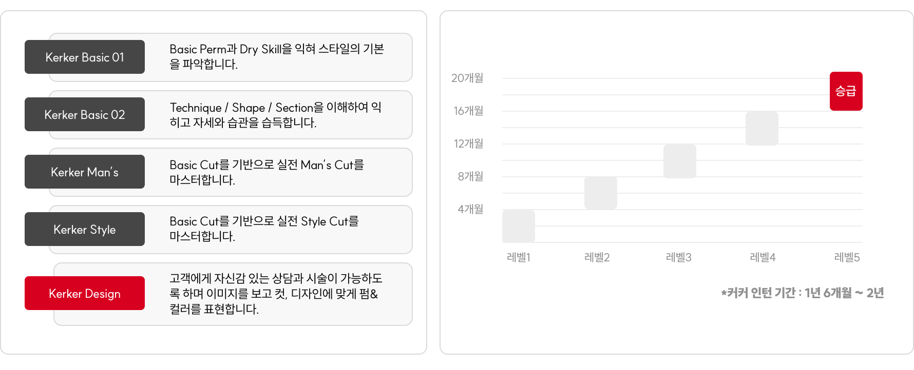Open the Kerker Man's course button
Viewport: 914px width, 370px height.
85,172
